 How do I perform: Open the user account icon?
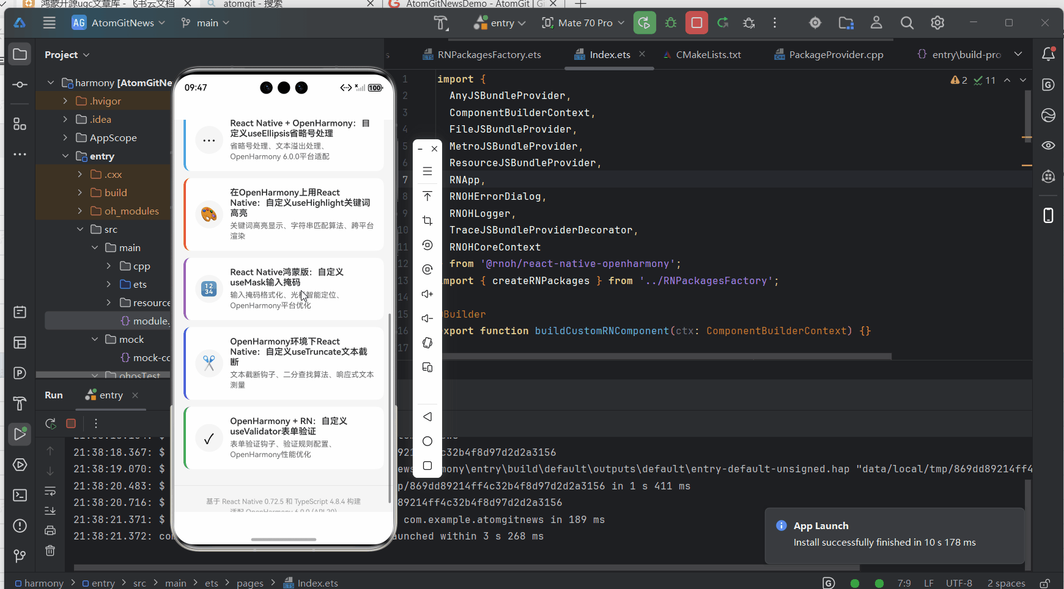coord(876,23)
